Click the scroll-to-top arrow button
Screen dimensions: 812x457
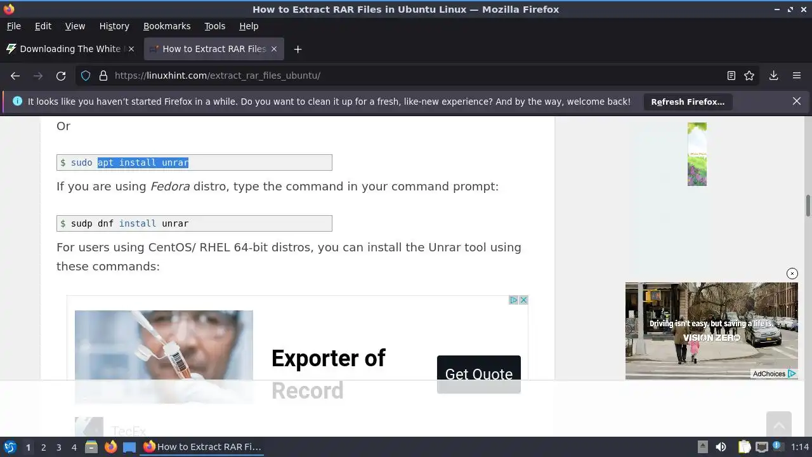coord(778,424)
